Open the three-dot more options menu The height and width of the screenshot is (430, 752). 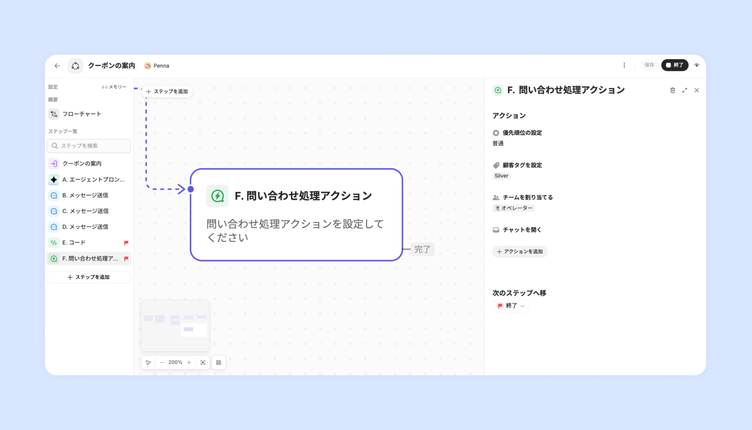624,65
